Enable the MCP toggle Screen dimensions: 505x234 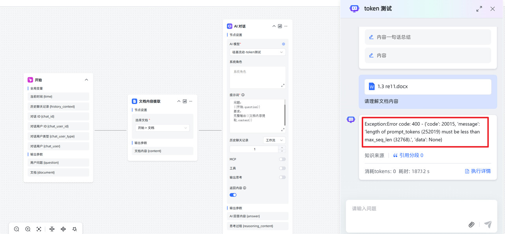click(x=282, y=160)
